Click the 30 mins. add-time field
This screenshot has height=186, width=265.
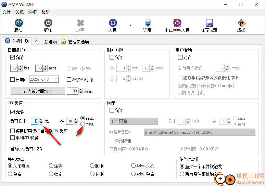tap(72, 91)
